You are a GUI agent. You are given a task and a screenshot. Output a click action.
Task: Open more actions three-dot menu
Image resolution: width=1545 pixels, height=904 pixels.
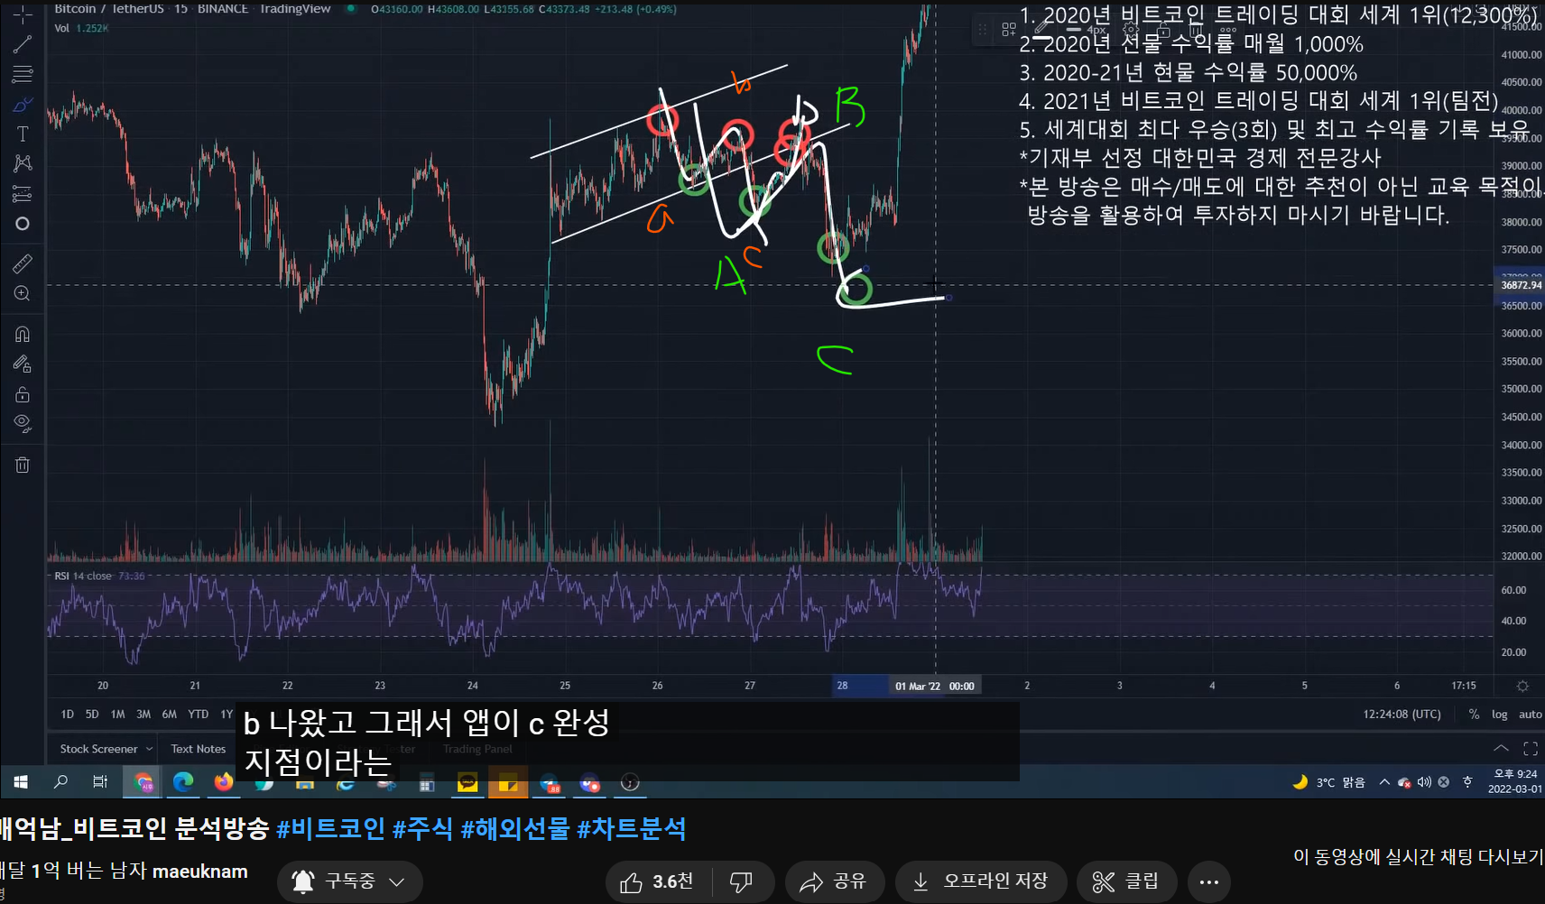click(1209, 881)
